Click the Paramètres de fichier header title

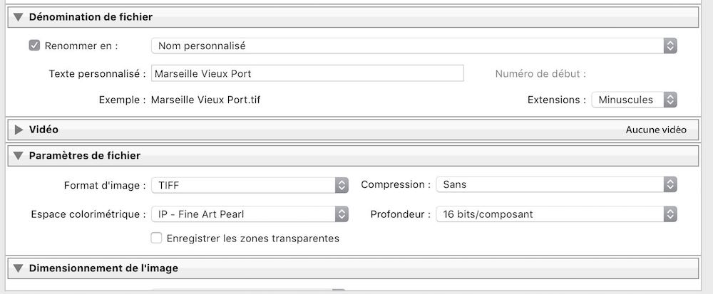[85, 155]
